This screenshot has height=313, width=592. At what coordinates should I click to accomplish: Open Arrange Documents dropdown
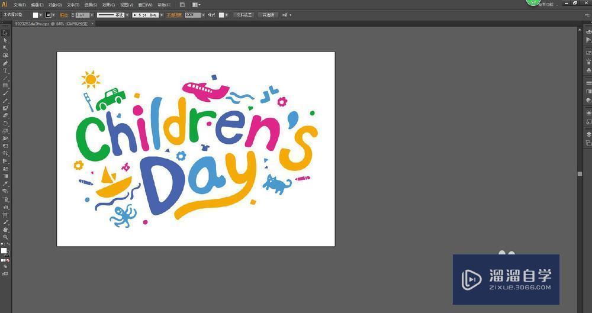196,5
